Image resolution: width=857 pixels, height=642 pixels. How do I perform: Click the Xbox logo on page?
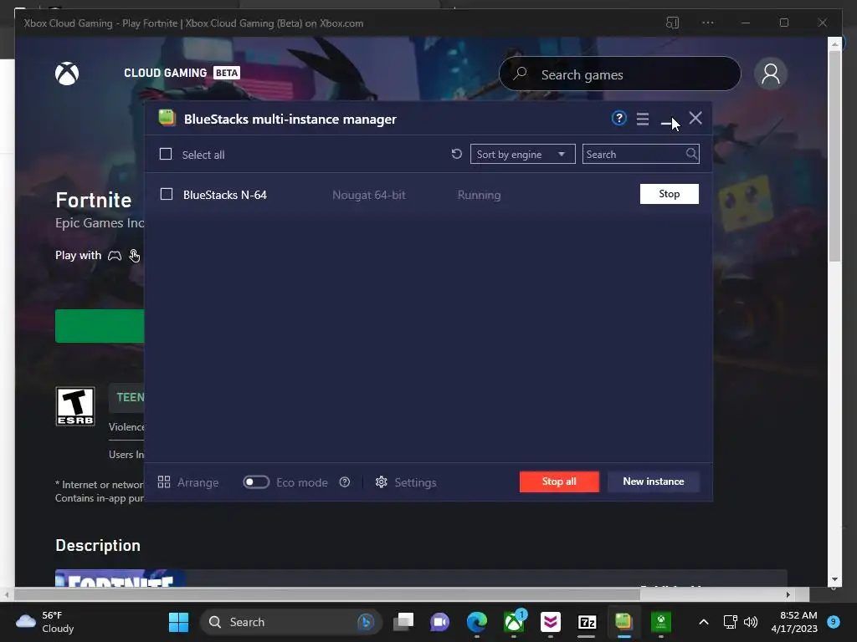pos(67,74)
